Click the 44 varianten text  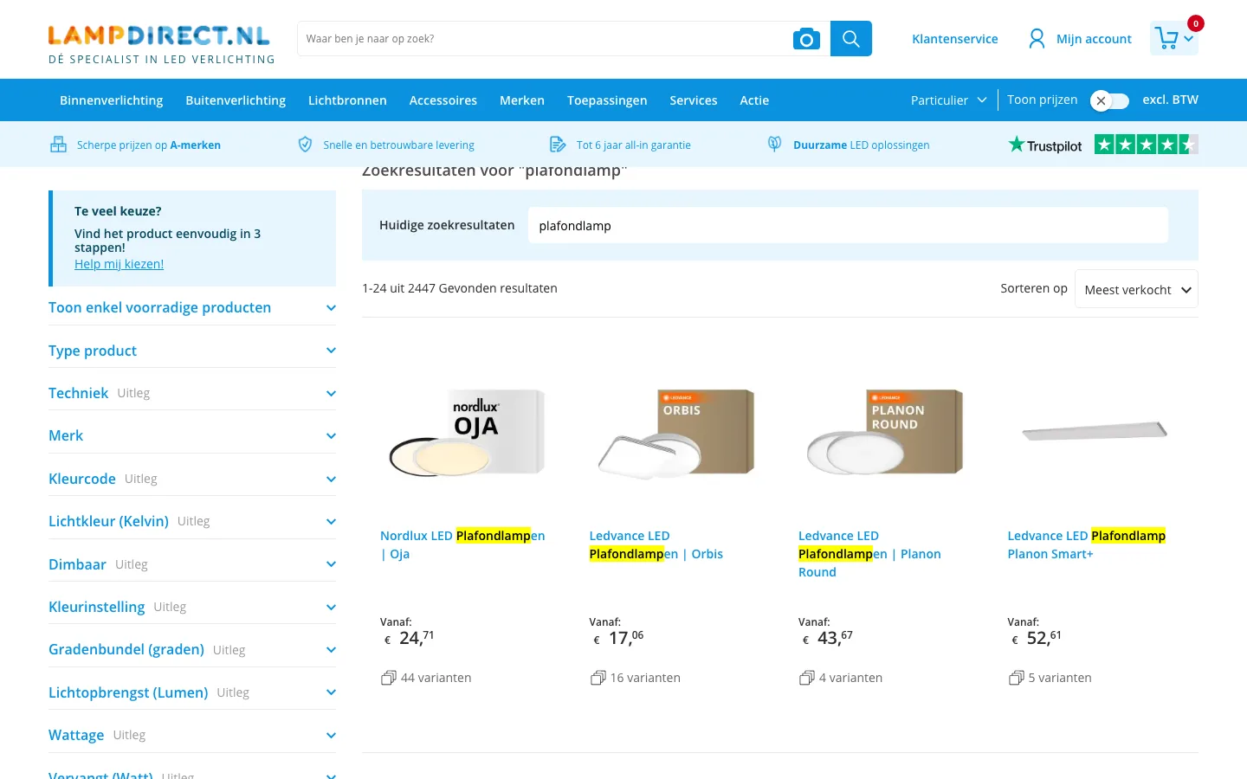tap(436, 678)
